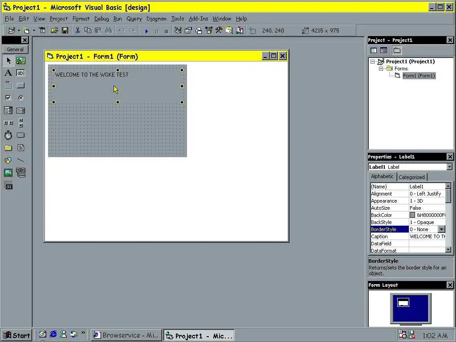Open Add Project dropdown arrow in the toolbar
This screenshot has height=342, width=456.
tap(19, 30)
